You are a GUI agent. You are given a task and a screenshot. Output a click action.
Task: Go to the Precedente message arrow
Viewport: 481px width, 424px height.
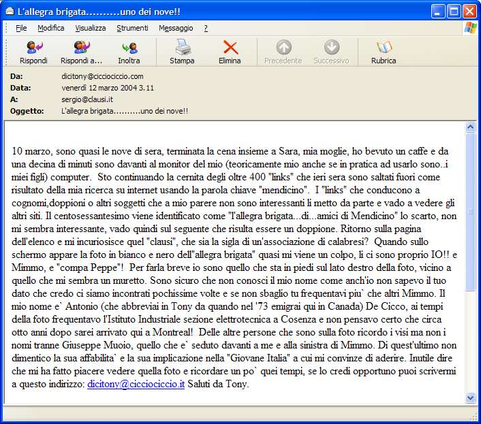coord(283,47)
